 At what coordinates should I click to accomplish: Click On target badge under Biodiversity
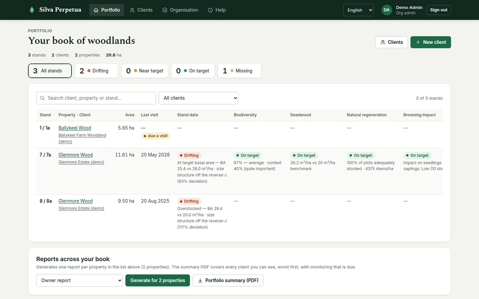click(247, 155)
